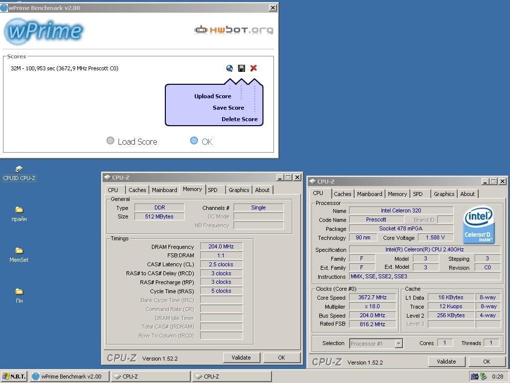This screenshot has width=510, height=383.
Task: Click the Channels # Single field
Action: (x=258, y=208)
